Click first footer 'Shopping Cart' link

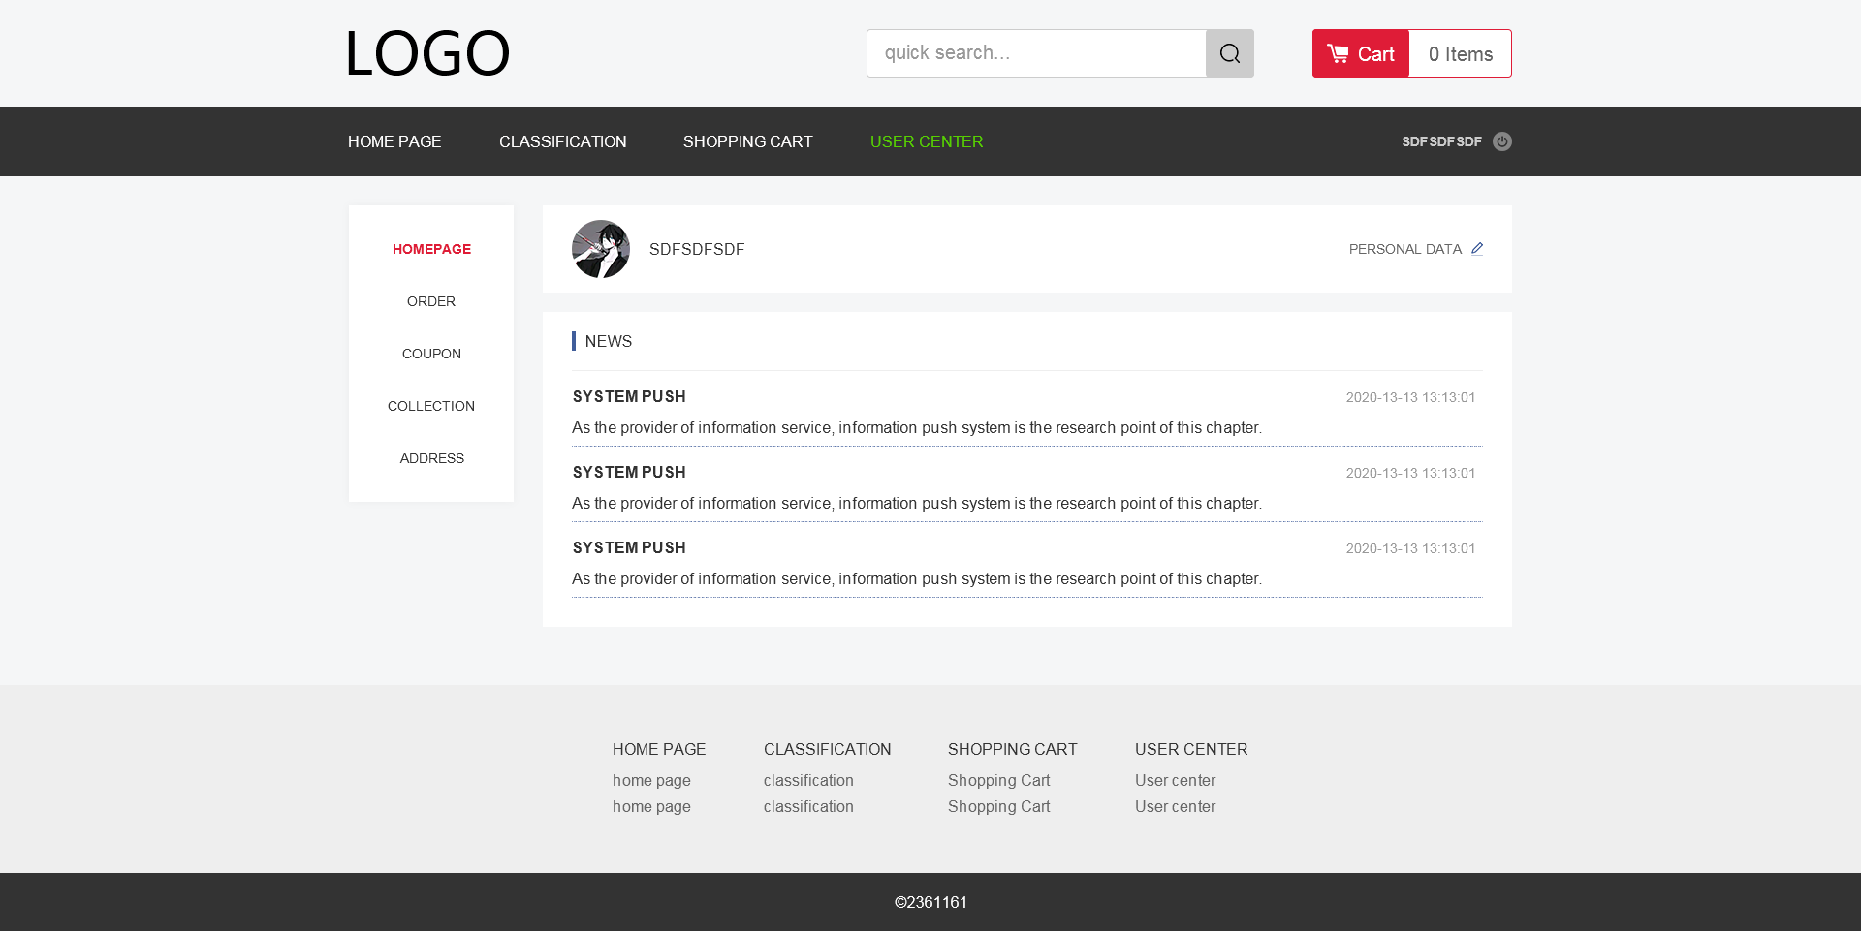(x=998, y=780)
